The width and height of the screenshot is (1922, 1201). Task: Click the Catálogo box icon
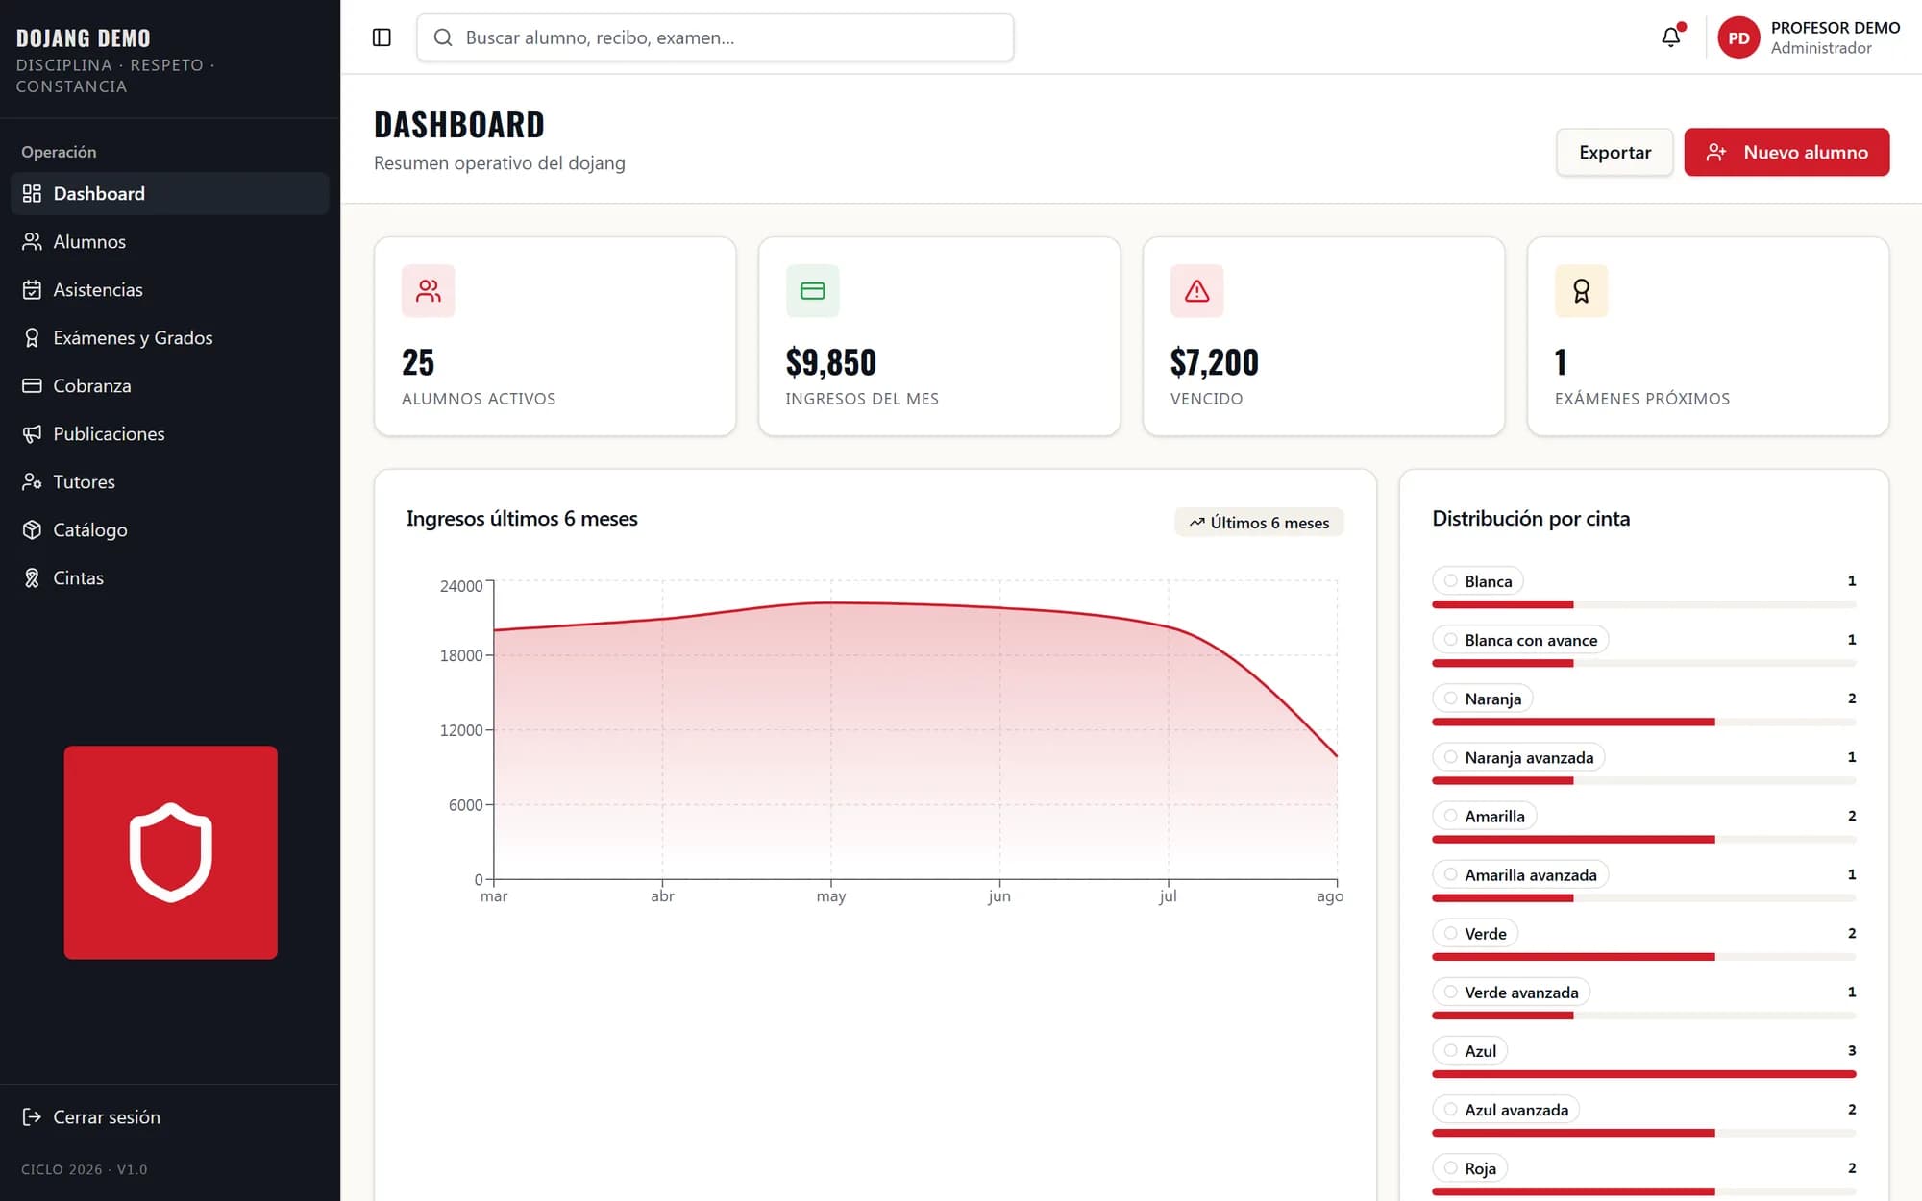click(32, 529)
